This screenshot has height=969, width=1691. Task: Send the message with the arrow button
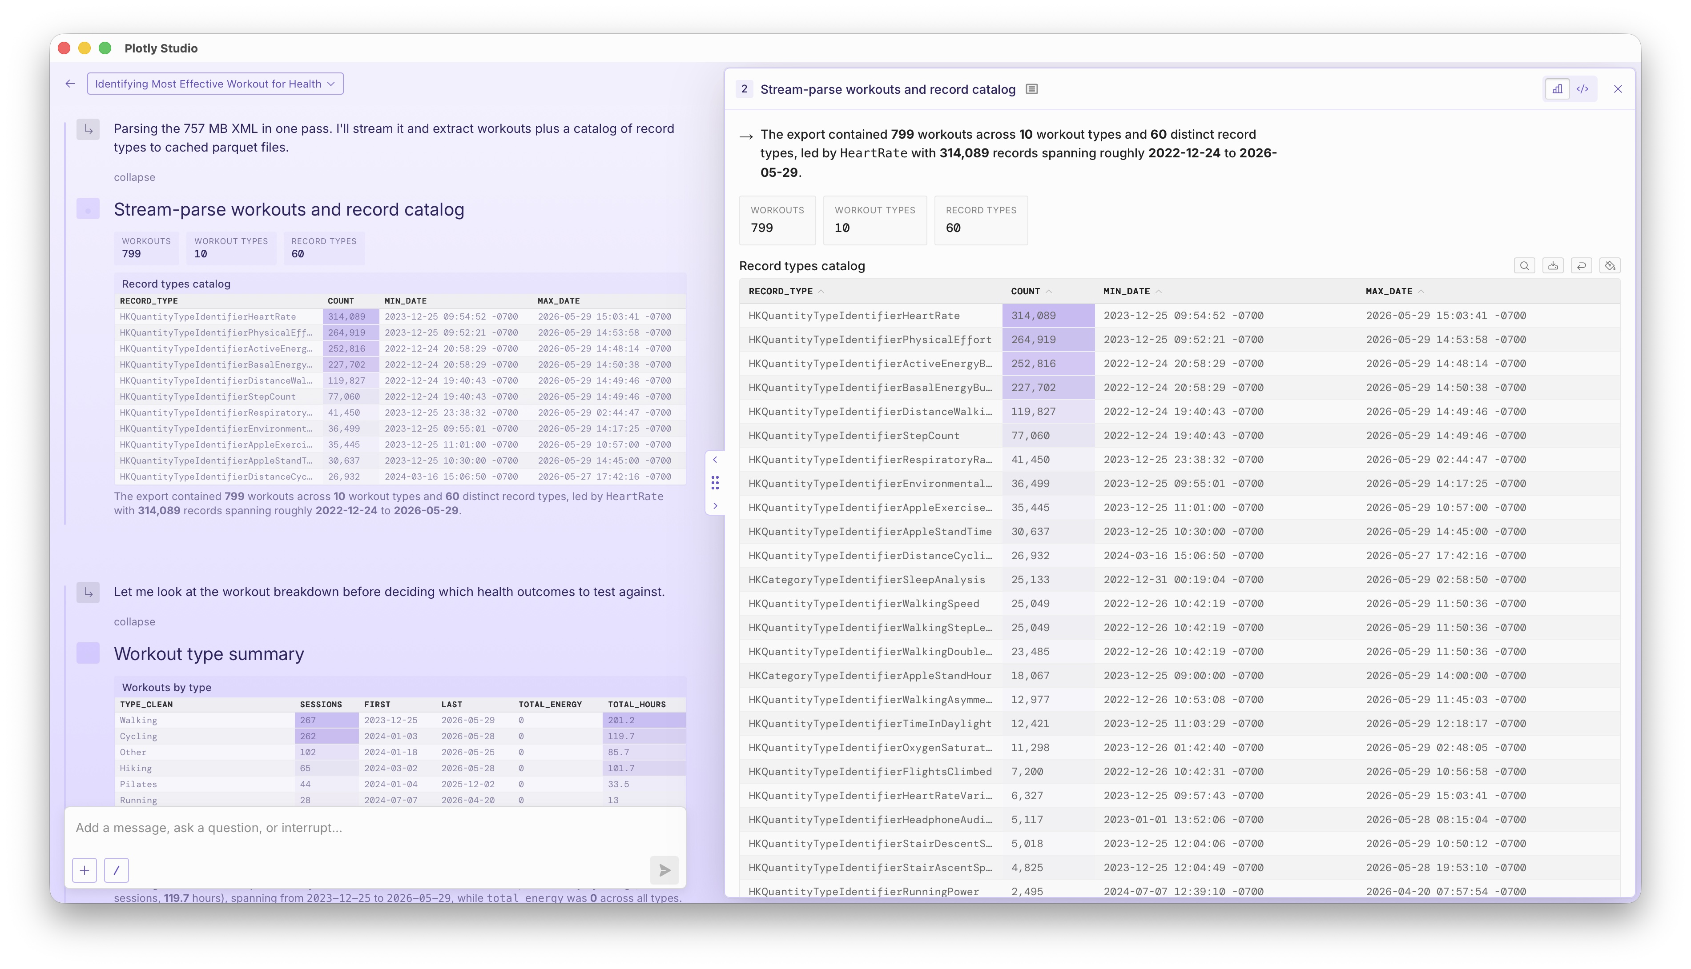click(664, 870)
